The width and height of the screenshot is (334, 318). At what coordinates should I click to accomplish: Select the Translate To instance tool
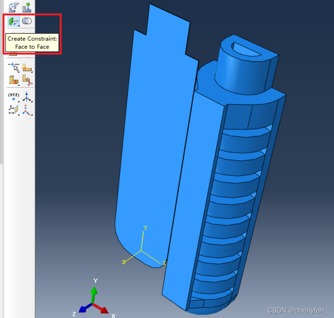pyautogui.click(x=26, y=7)
